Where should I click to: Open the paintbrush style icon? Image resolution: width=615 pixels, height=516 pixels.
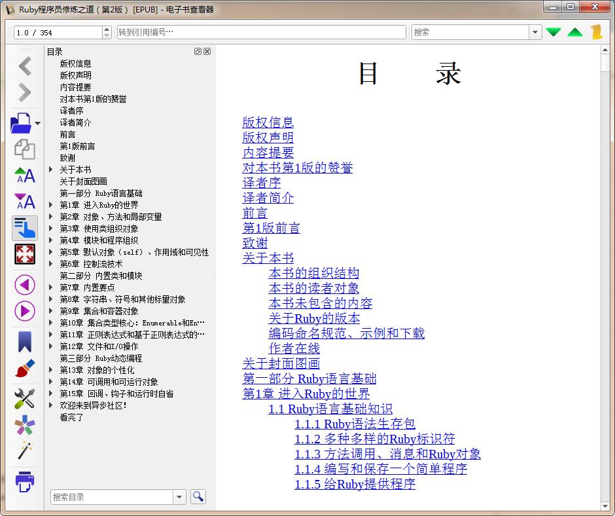tap(25, 368)
